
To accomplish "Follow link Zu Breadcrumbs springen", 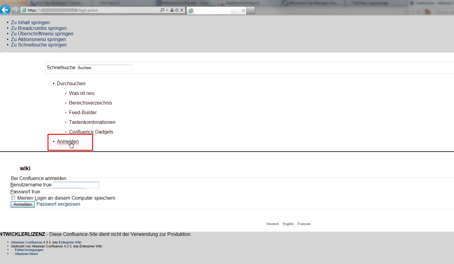I will [39, 28].
